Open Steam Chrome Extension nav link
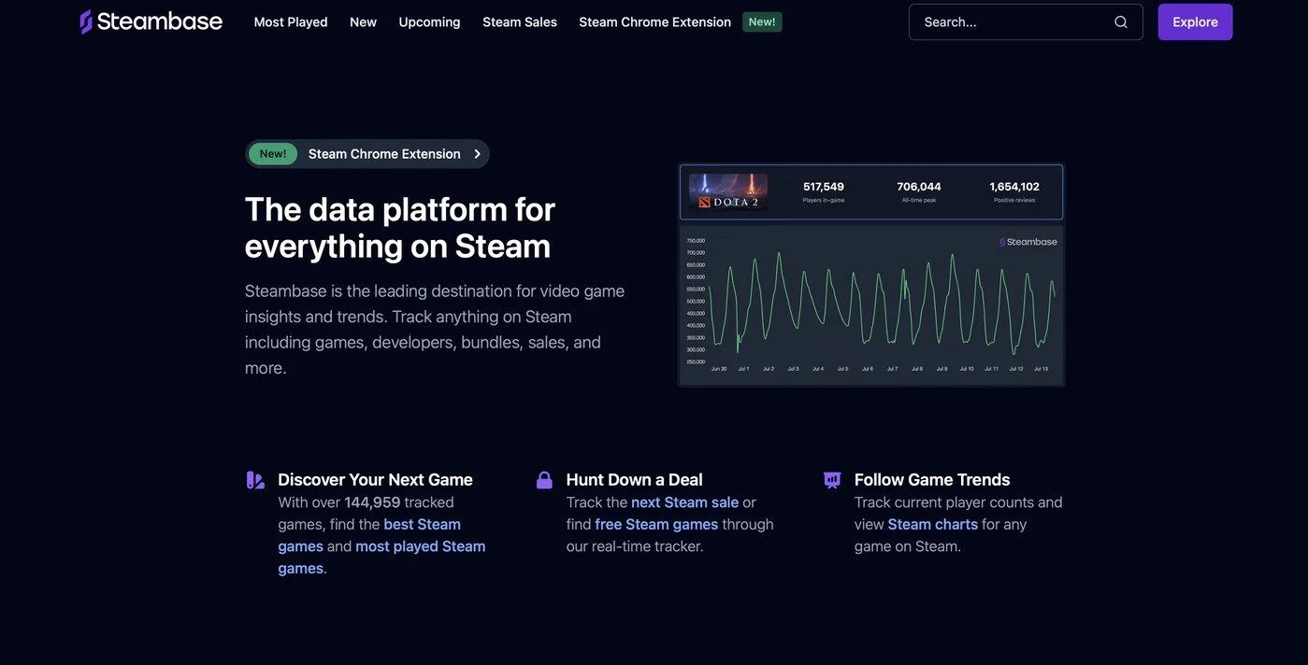This screenshot has height=665, width=1308. click(654, 21)
